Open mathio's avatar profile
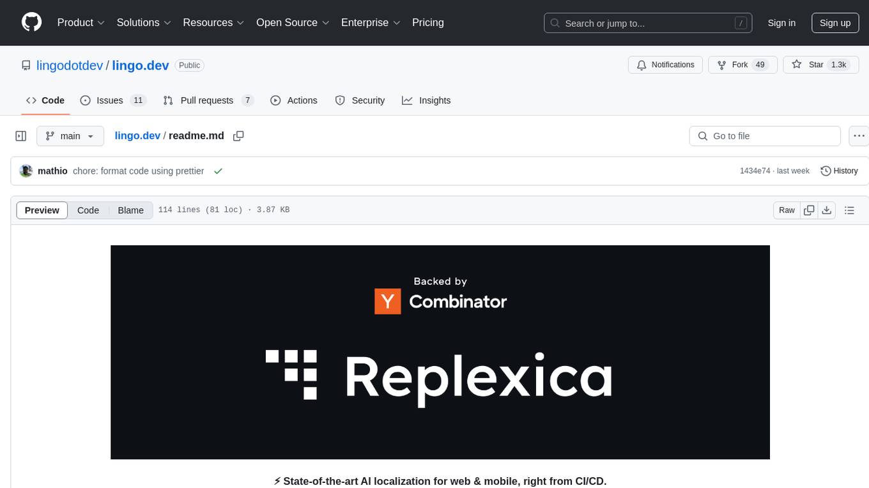 click(26, 171)
